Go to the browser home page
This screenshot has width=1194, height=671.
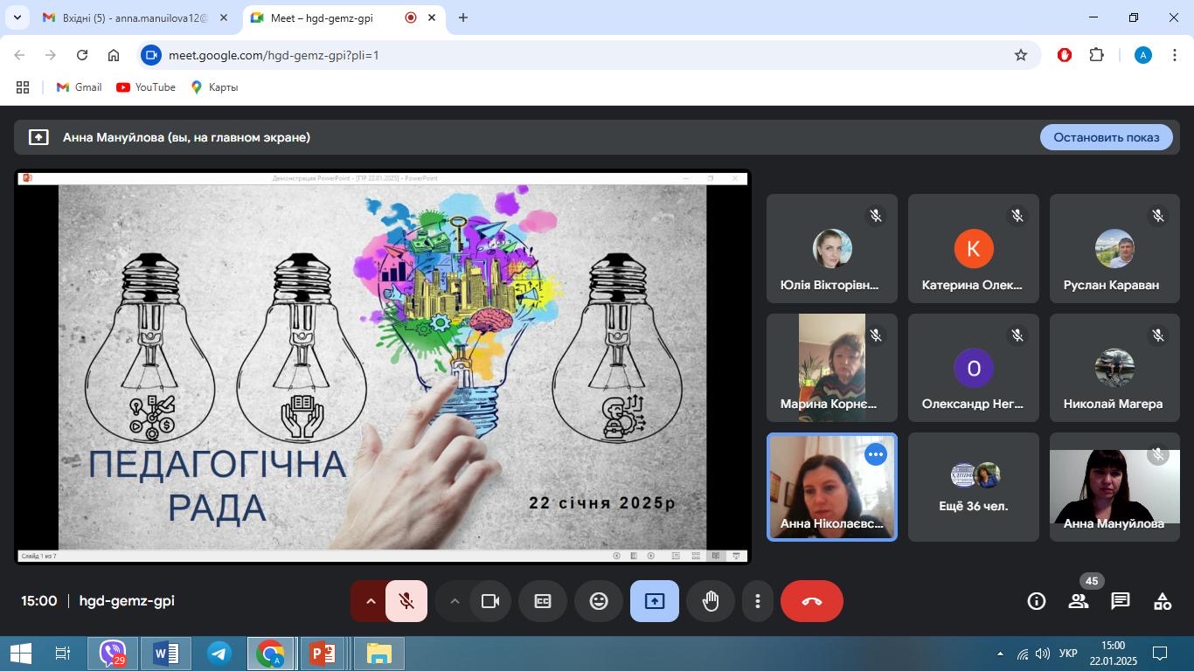point(114,55)
